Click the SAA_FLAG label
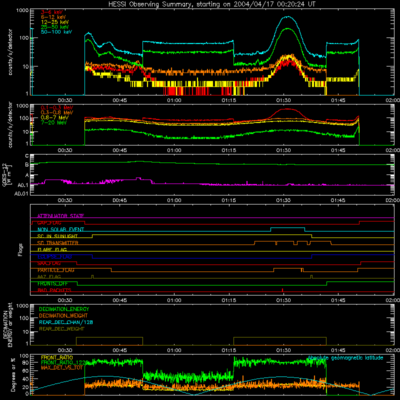The image size is (400, 400). click(x=49, y=263)
